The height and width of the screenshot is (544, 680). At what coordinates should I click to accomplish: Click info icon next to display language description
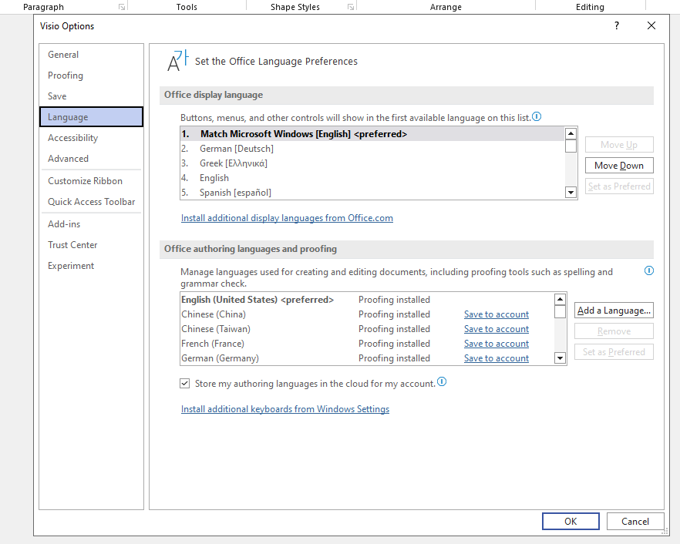[x=537, y=116]
